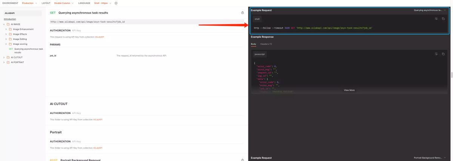Copy the javascript example response body

pos(443,54)
